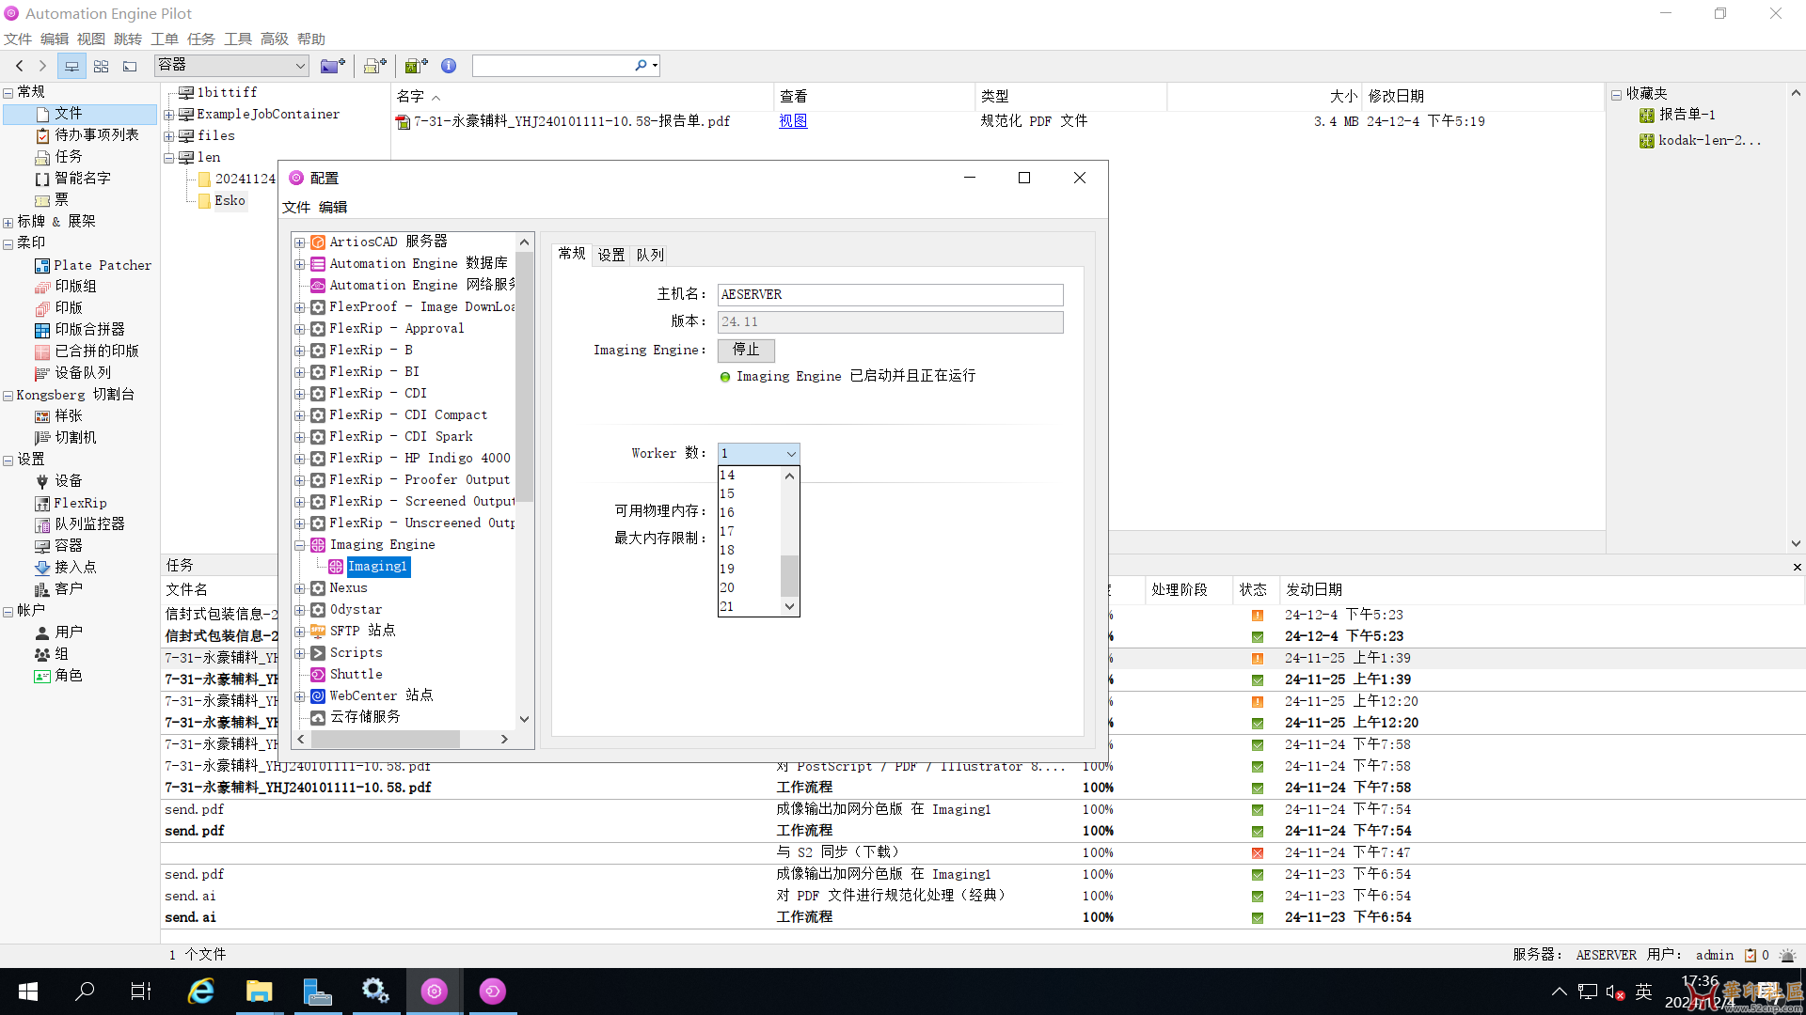Open the 文件 menu in Pilot menu bar
This screenshot has height=1015, width=1806.
pos(18,39)
